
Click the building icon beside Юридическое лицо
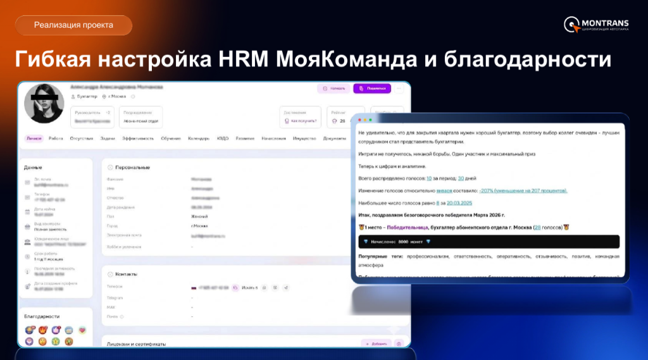pyautogui.click(x=27, y=242)
